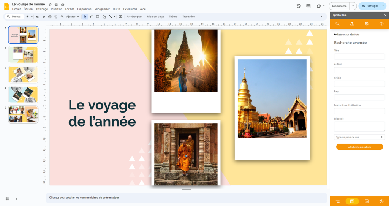Star the presentation with the star icon
Viewport: 389px width, 206px height.
pyautogui.click(x=50, y=4)
